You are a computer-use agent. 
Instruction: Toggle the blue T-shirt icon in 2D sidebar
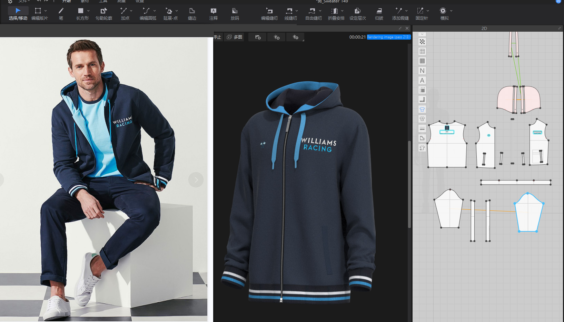click(x=422, y=109)
